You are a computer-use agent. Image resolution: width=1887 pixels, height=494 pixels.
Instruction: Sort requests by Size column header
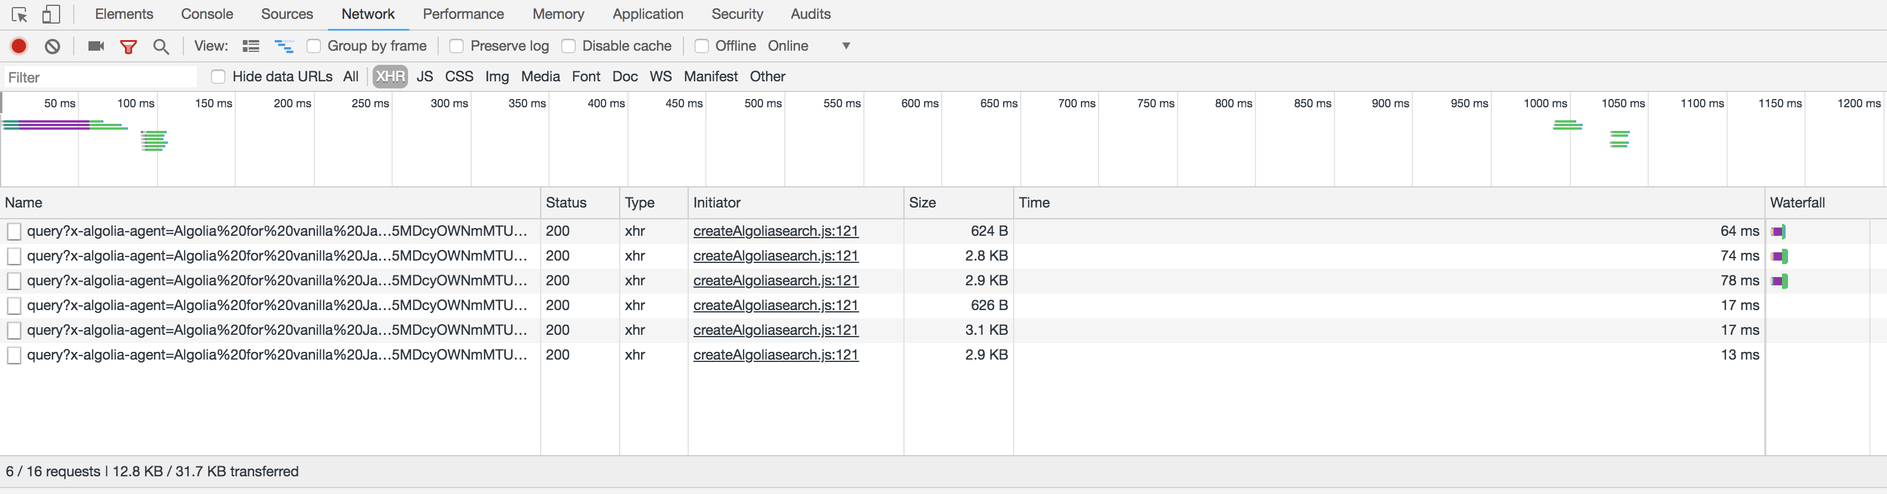(922, 203)
